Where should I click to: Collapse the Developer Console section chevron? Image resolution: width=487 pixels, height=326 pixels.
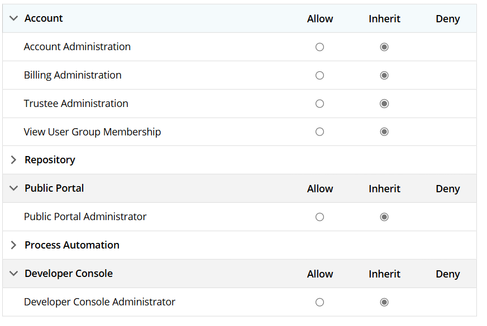[13, 273]
